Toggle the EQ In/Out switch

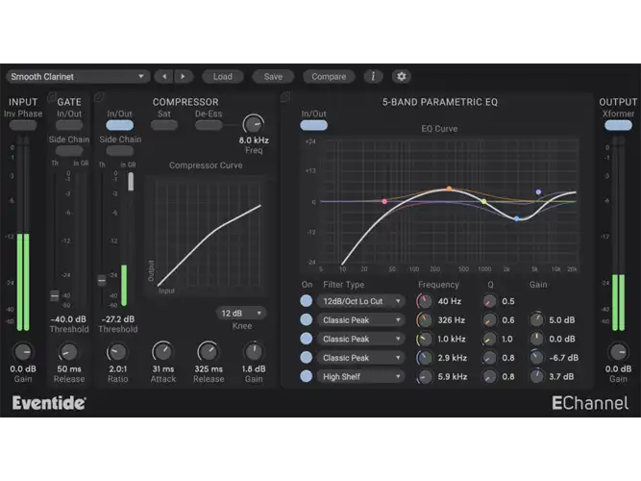pyautogui.click(x=313, y=125)
